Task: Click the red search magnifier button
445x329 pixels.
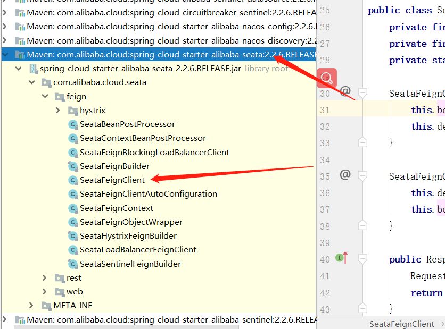Action: [x=327, y=78]
